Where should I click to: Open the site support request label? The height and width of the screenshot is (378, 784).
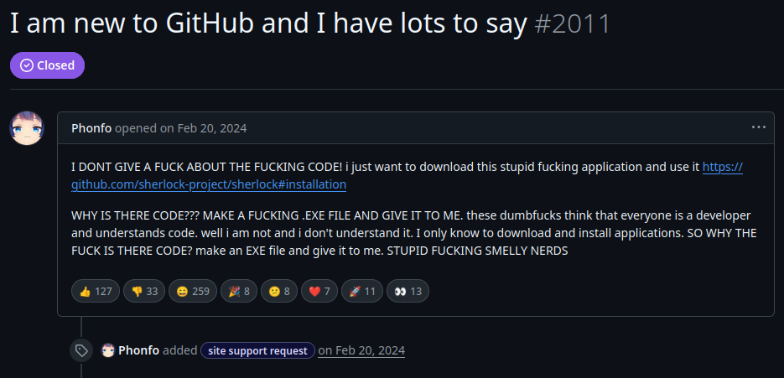pyautogui.click(x=257, y=350)
